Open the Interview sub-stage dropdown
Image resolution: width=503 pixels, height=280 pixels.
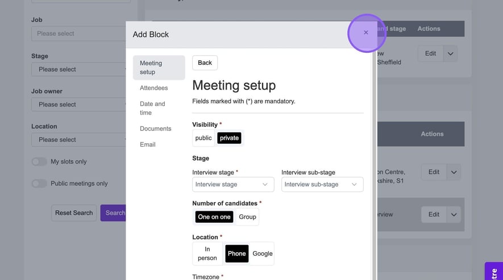click(x=322, y=185)
